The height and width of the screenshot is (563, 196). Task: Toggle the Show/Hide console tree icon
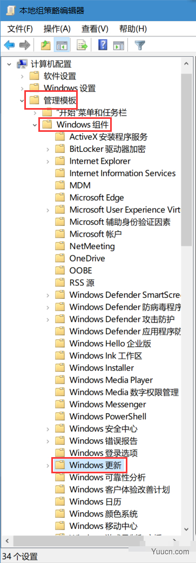[x=62, y=45]
